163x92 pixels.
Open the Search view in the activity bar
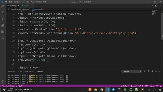3,13
